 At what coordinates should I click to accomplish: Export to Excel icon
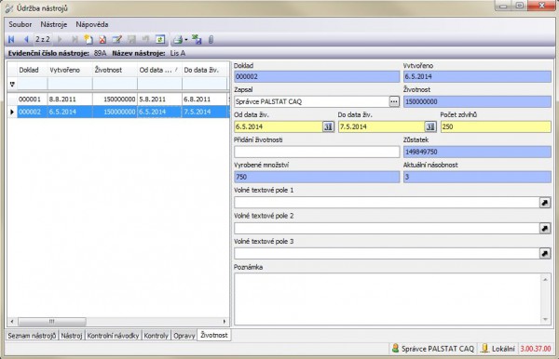pyautogui.click(x=197, y=39)
